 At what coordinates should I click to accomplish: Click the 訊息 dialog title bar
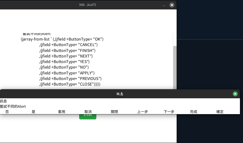pyautogui.click(x=120, y=94)
